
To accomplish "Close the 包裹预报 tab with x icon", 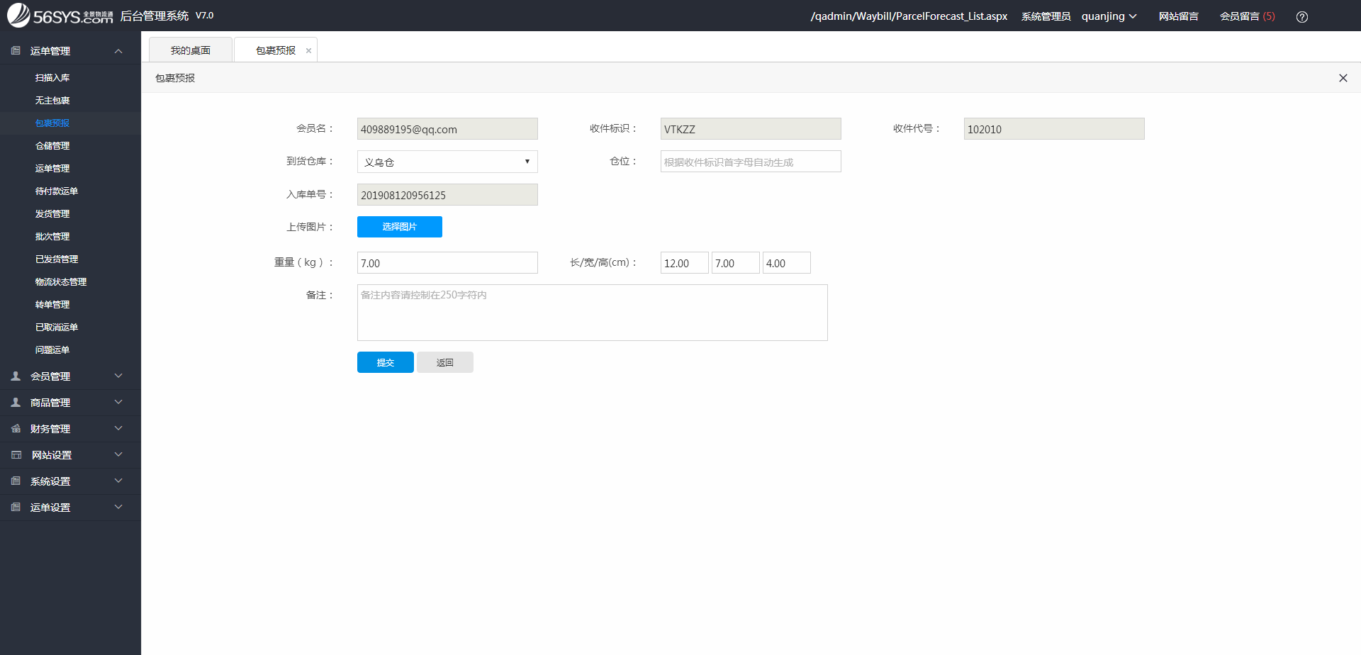I will [x=308, y=51].
